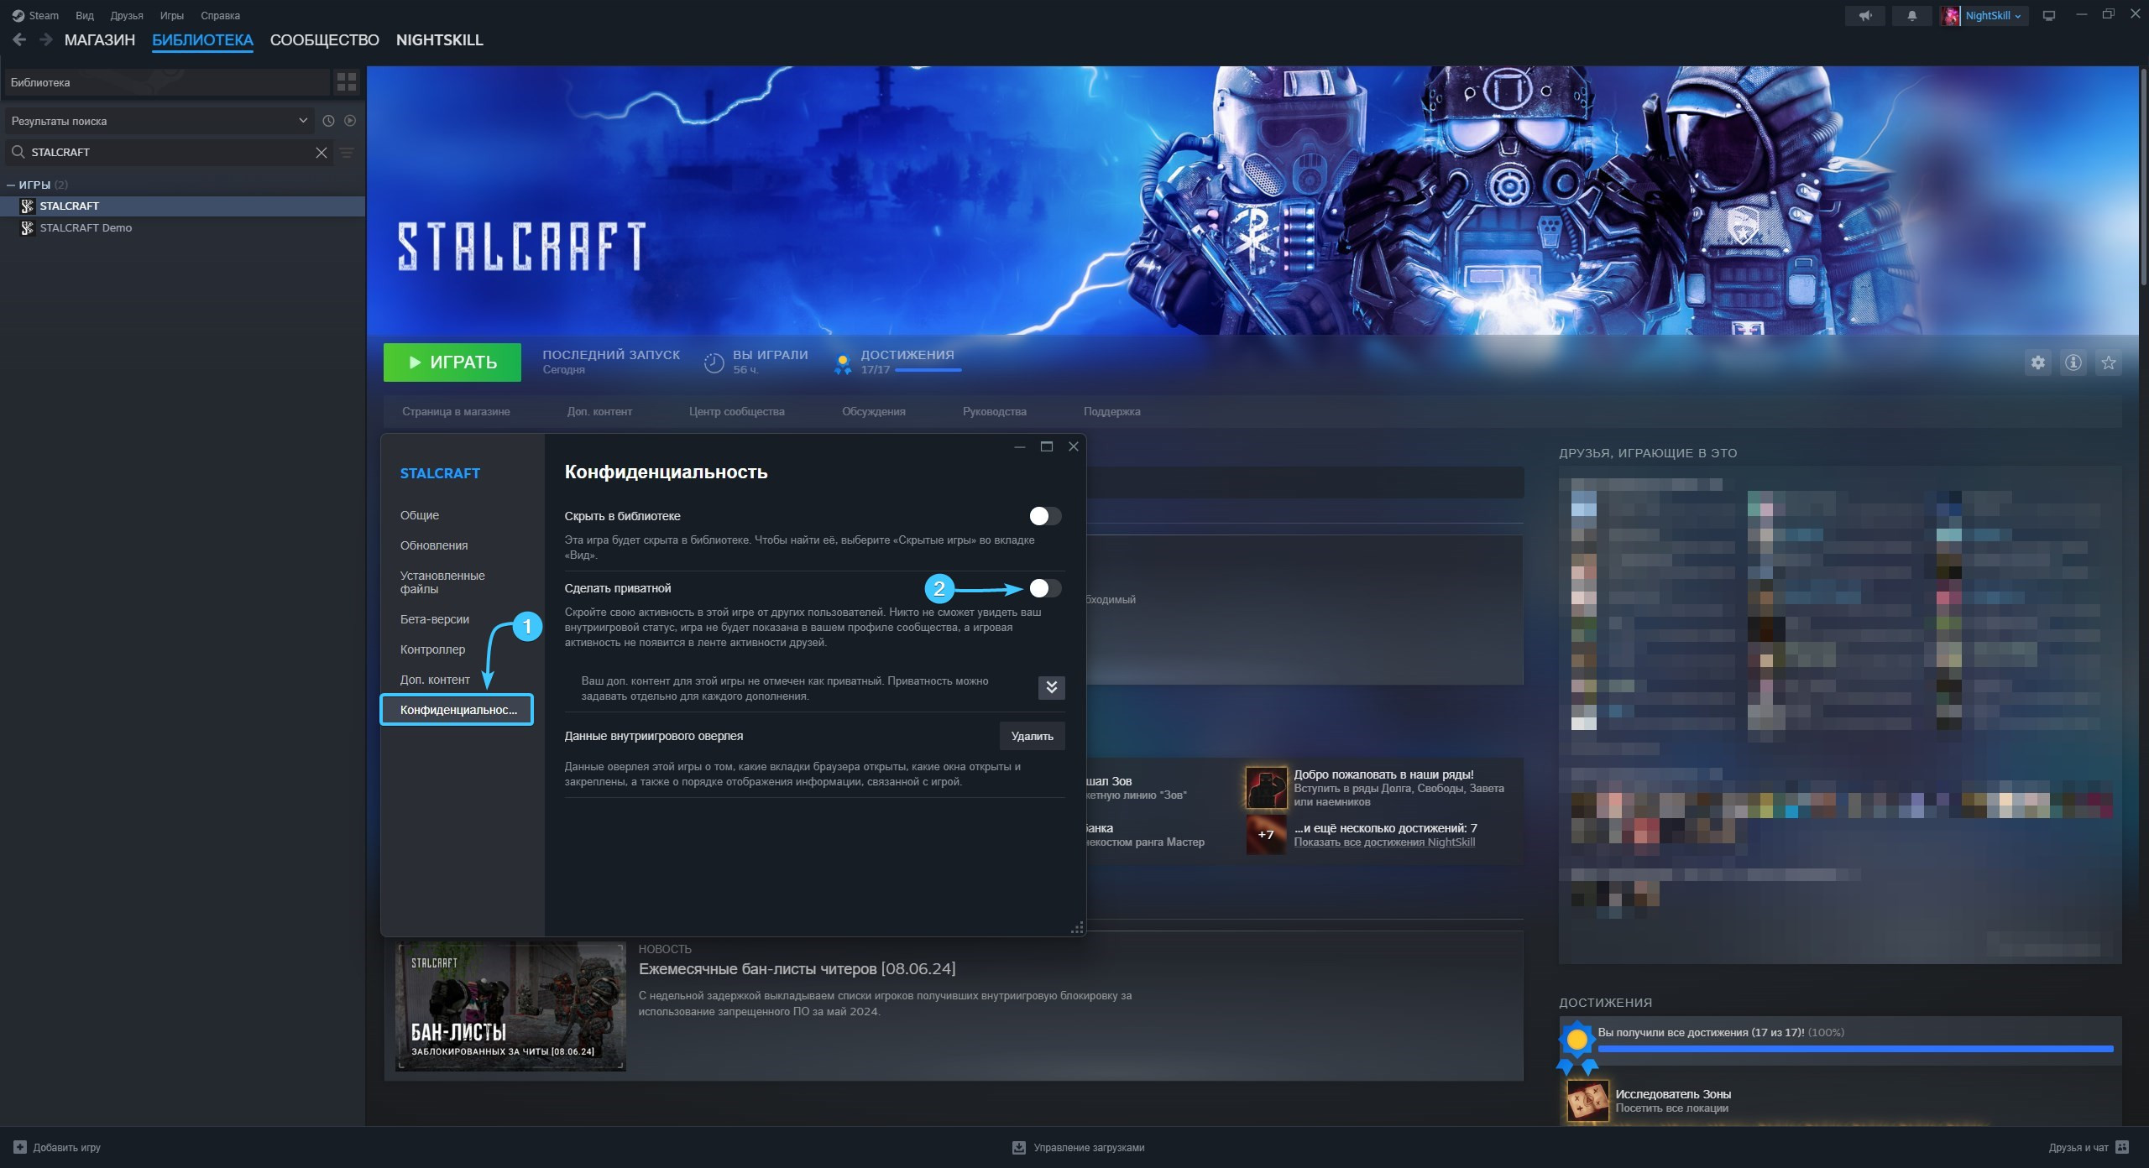Click the ИГРАТЬ (Play) button

coord(452,362)
